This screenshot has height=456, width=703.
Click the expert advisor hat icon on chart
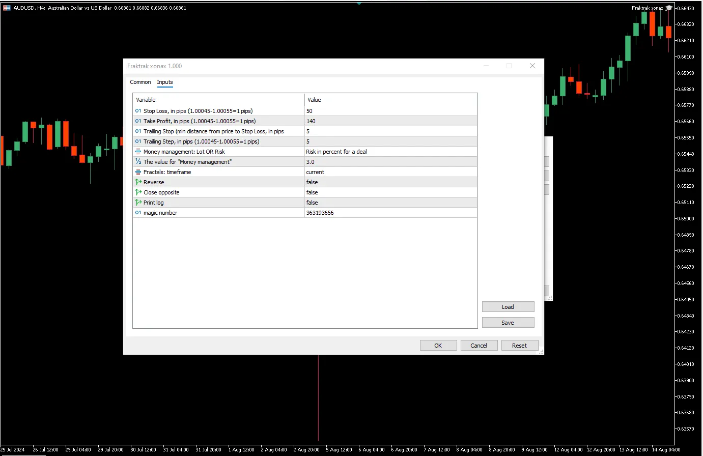point(669,8)
